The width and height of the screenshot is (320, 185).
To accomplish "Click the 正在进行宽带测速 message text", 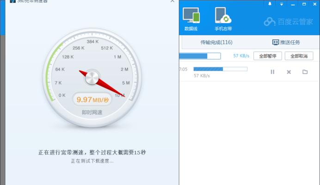I will (x=92, y=152).
